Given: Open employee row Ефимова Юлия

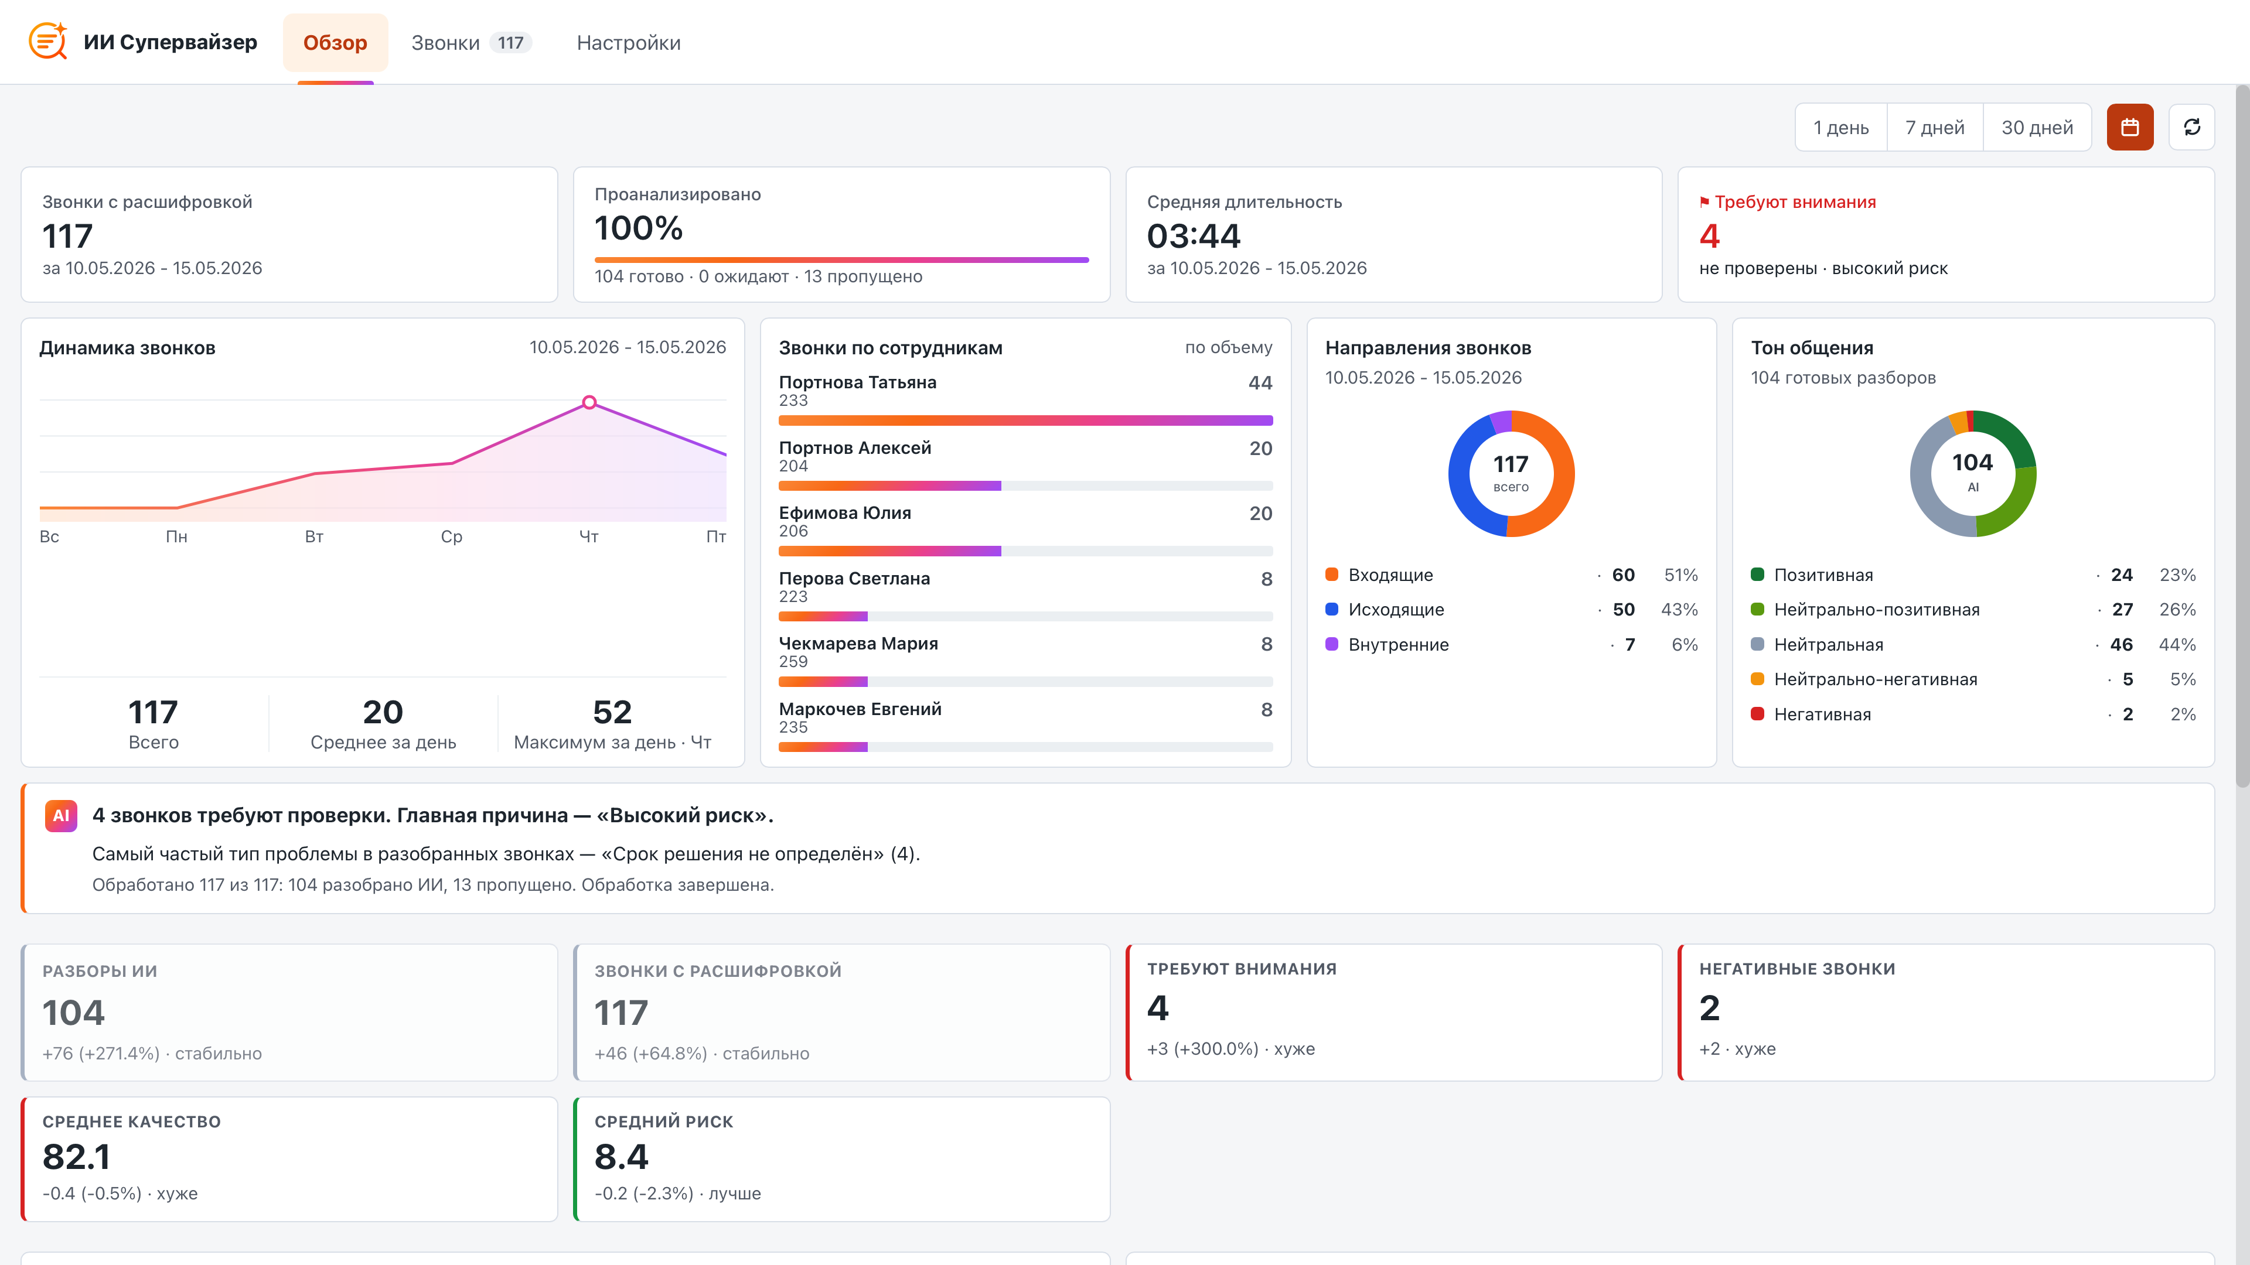Looking at the screenshot, I should point(1025,530).
